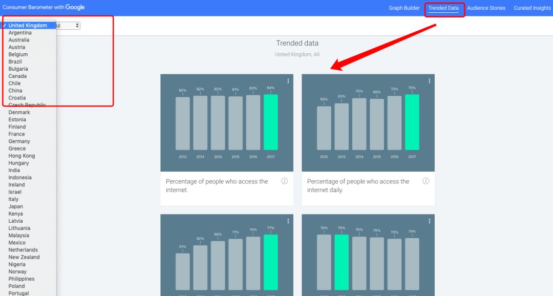The image size is (553, 296).
Task: Click the green 2017 bar showing 84%
Action: tap(271, 122)
